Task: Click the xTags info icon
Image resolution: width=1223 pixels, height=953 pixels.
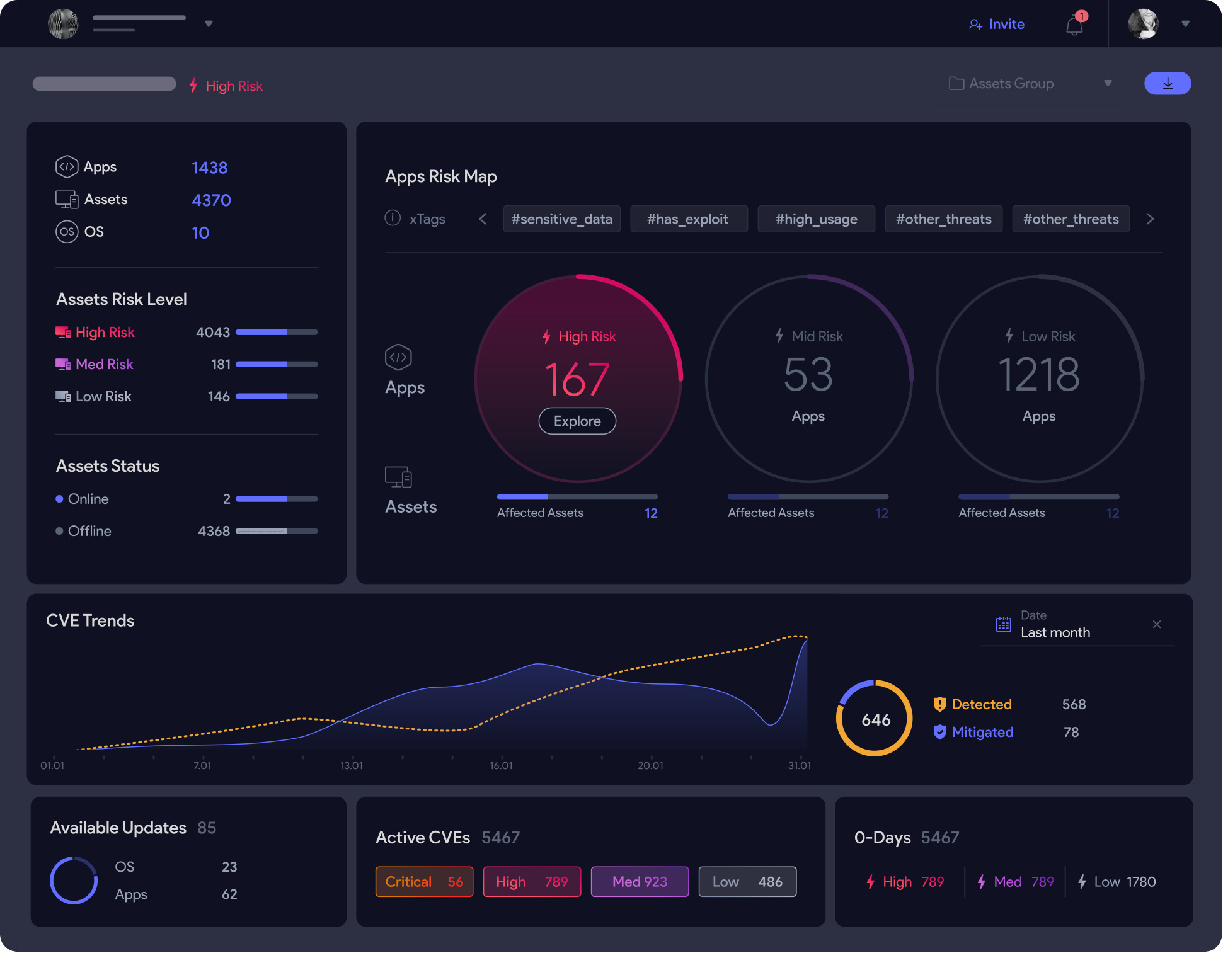Action: tap(393, 218)
